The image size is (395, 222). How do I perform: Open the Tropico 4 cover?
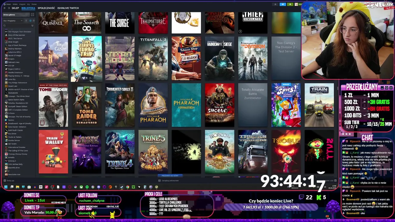point(220,152)
